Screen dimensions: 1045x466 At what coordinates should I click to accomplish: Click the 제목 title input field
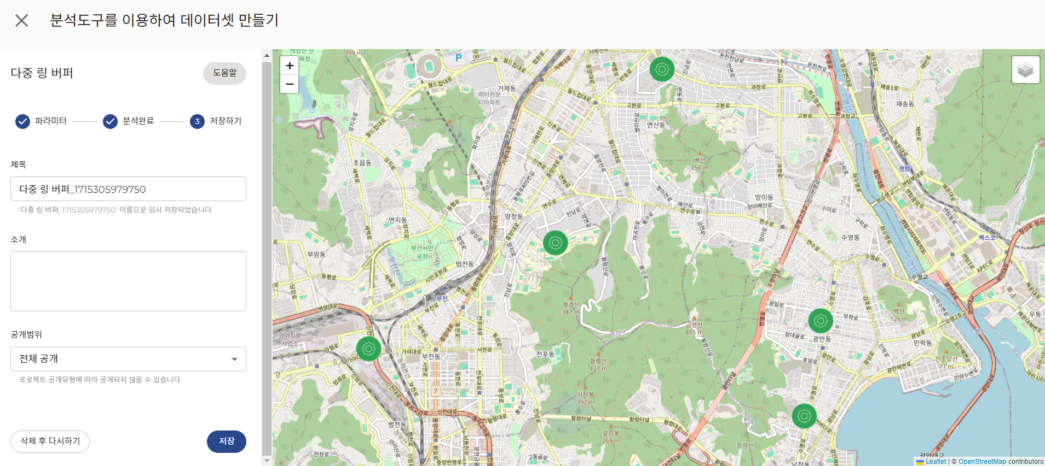128,189
